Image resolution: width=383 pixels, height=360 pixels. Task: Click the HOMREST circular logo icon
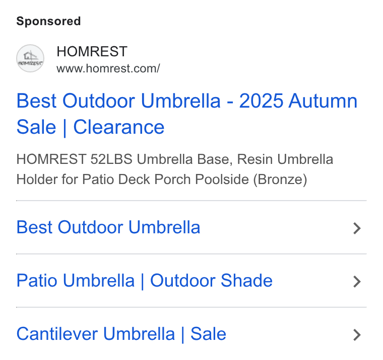click(x=30, y=58)
